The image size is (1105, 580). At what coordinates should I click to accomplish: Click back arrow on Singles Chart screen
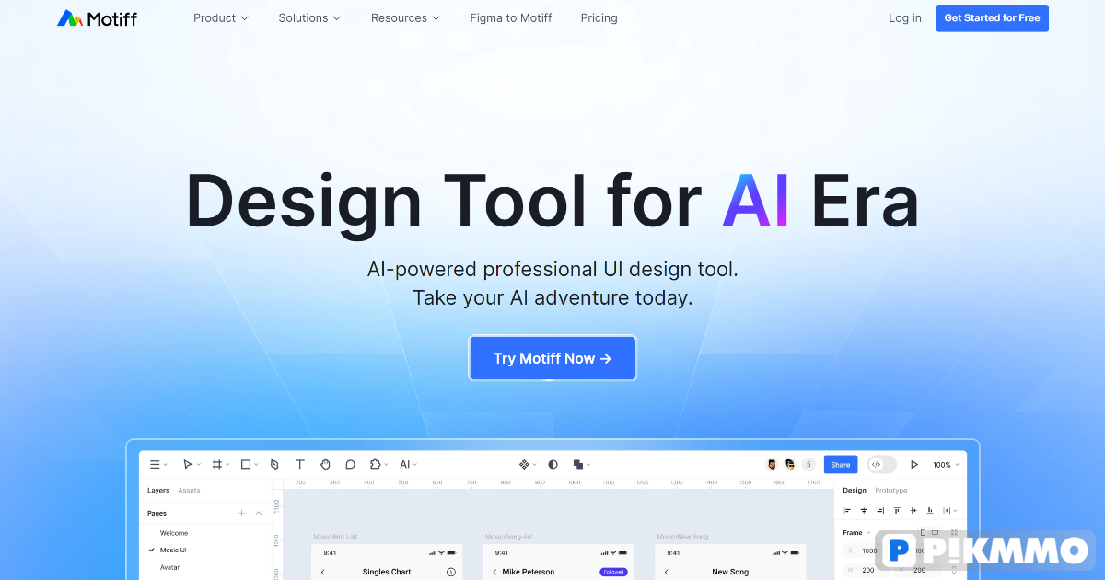click(x=322, y=572)
